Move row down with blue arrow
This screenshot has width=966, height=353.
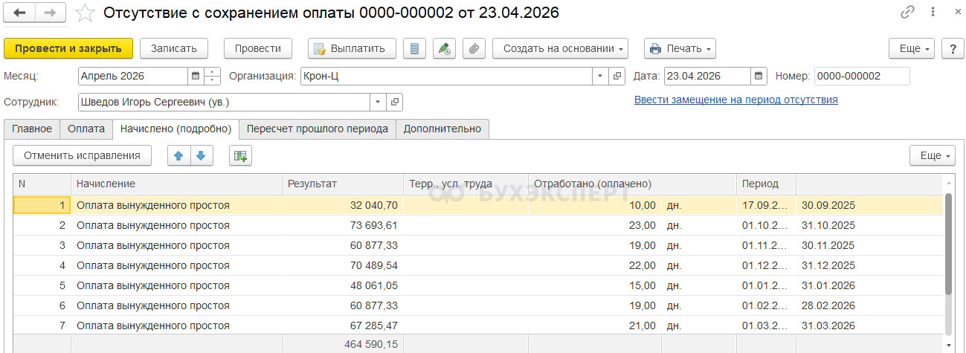[x=202, y=155]
